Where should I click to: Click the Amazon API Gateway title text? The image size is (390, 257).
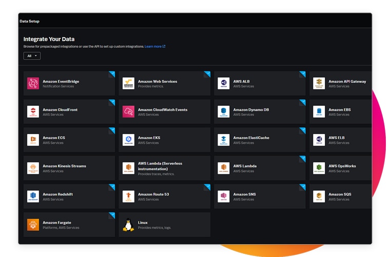point(347,81)
